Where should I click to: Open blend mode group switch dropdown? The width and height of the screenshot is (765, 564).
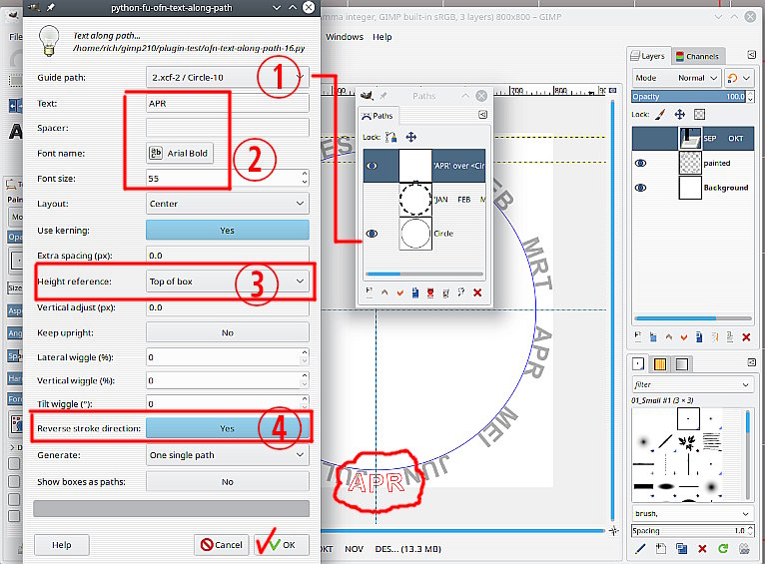tap(739, 78)
